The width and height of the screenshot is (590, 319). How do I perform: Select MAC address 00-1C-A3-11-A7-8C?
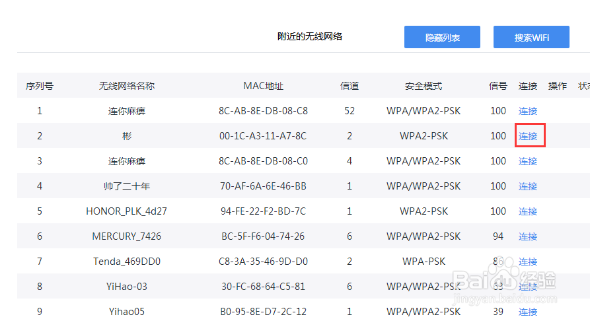263,136
